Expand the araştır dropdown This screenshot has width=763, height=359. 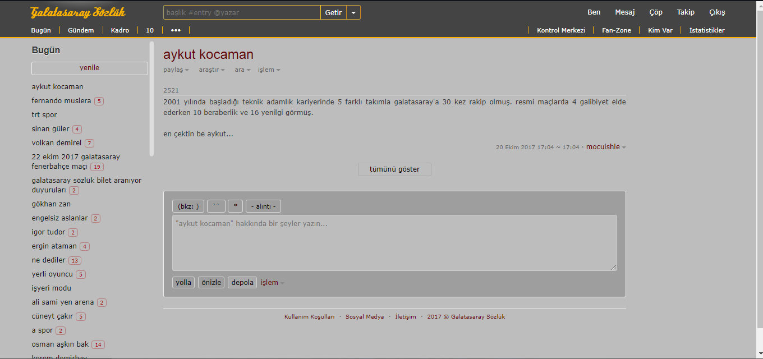[x=212, y=70]
